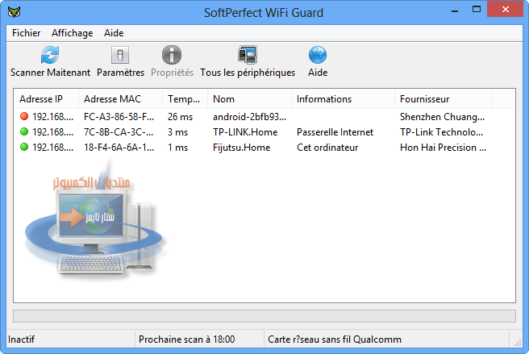This screenshot has height=354, width=529.
Task: Sort by Nom column header
Action: (x=249, y=99)
